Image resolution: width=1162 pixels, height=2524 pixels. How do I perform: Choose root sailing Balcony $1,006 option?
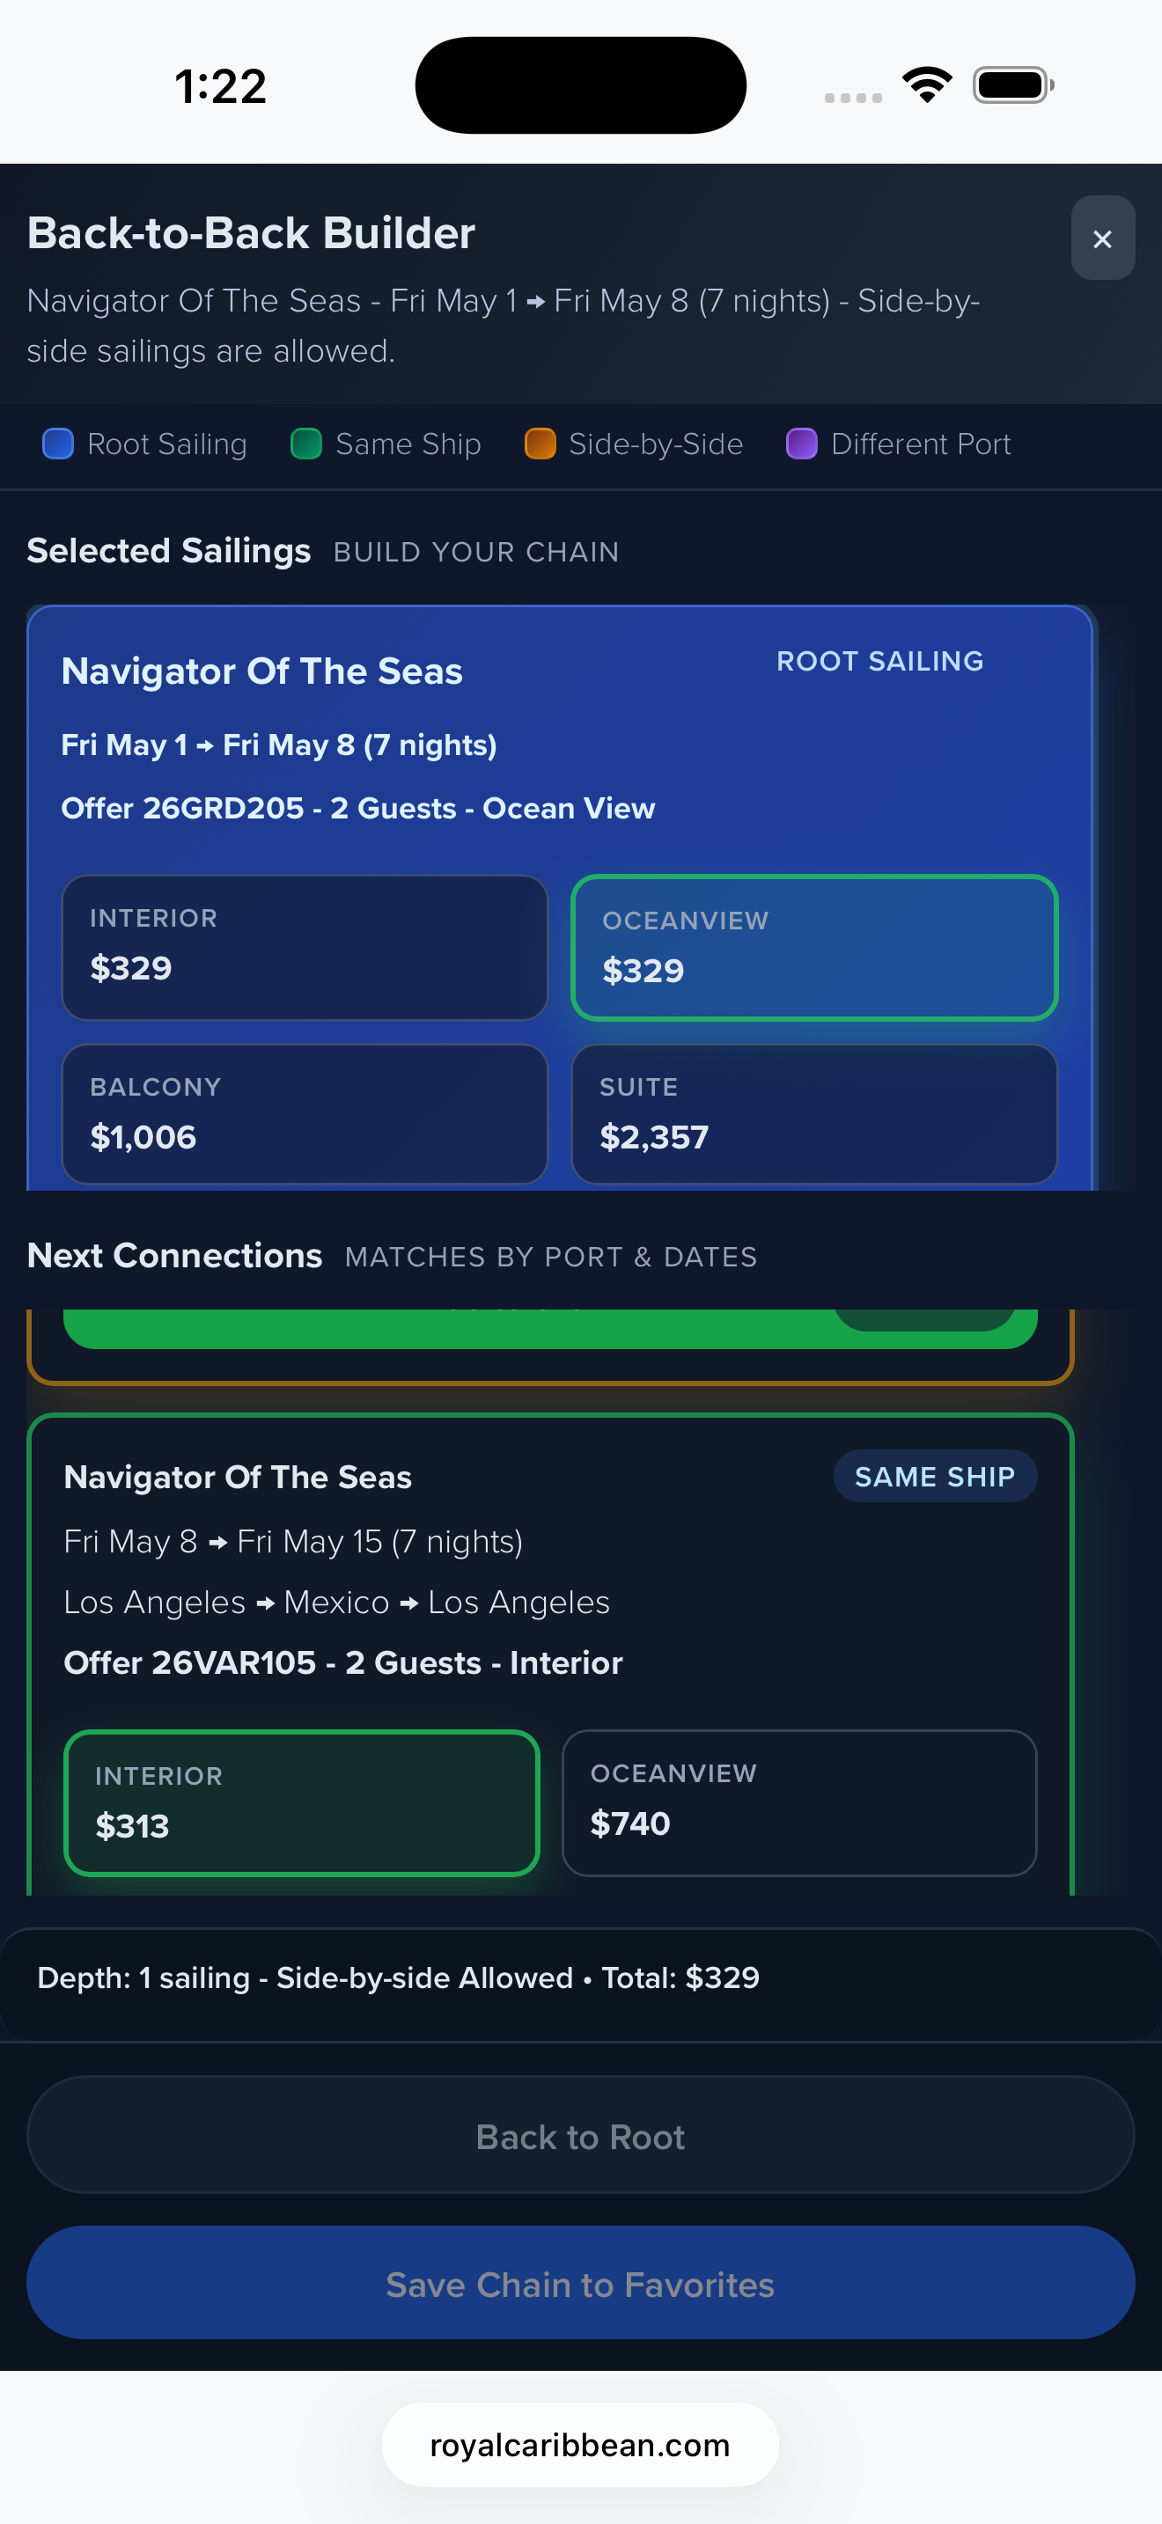[304, 1114]
